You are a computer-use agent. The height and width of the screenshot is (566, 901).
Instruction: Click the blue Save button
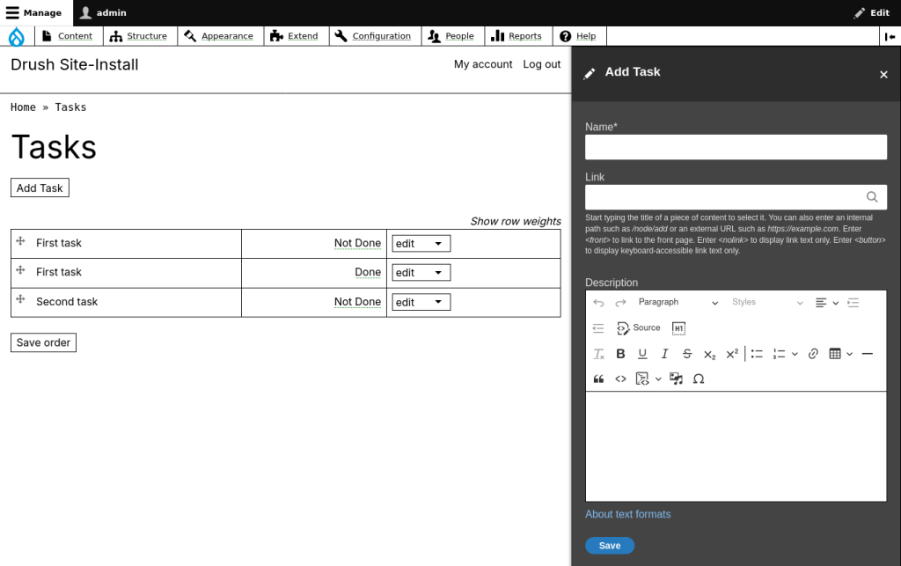609,546
